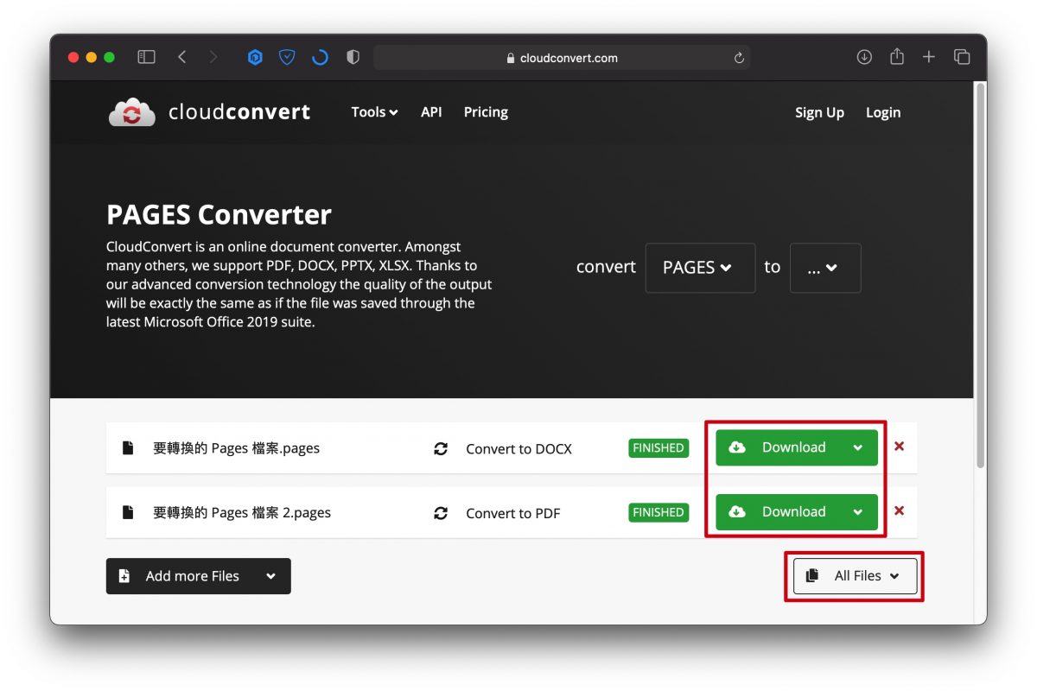Screen dimensions: 1037x691
Task: Click the Login link
Action: pyautogui.click(x=883, y=113)
